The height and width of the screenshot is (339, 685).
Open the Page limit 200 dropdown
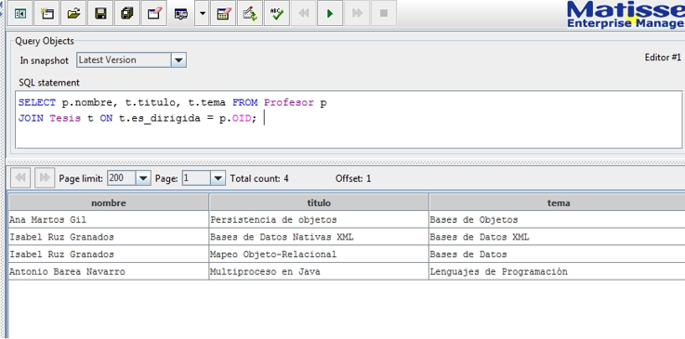(x=143, y=178)
